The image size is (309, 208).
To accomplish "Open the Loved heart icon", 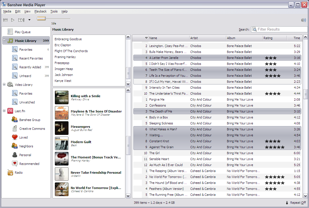I will coord(15,137).
